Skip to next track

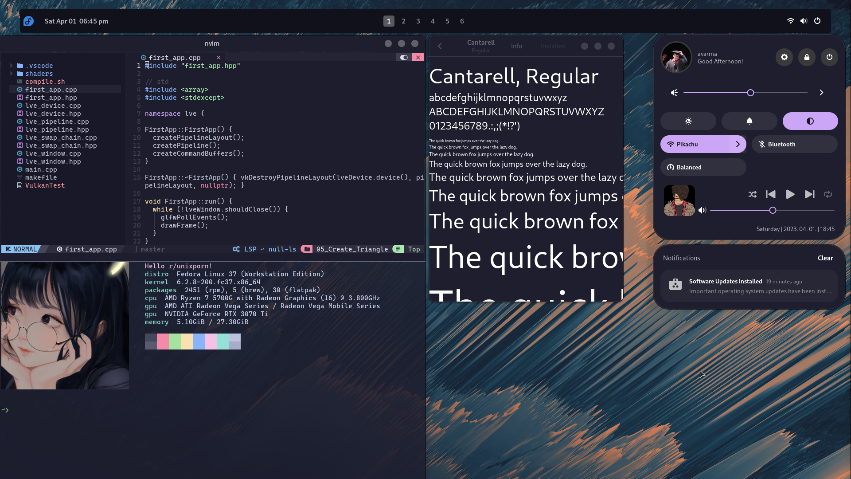(809, 194)
